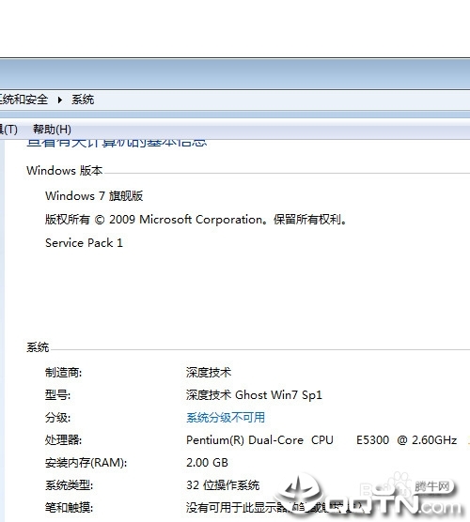
Task: Open the 帮助(H) menu
Action: pyautogui.click(x=52, y=130)
